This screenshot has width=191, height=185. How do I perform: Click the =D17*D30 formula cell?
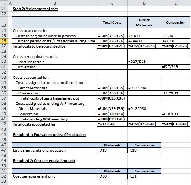[144, 88]
